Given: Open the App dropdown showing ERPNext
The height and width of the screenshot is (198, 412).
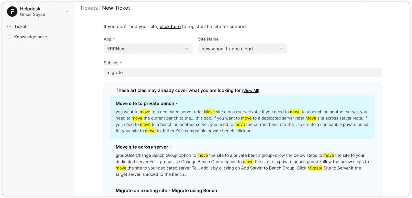Looking at the screenshot, I should 148,49.
